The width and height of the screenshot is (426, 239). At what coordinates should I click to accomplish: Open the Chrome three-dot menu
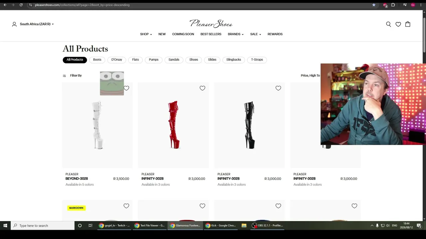[x=421, y=5]
